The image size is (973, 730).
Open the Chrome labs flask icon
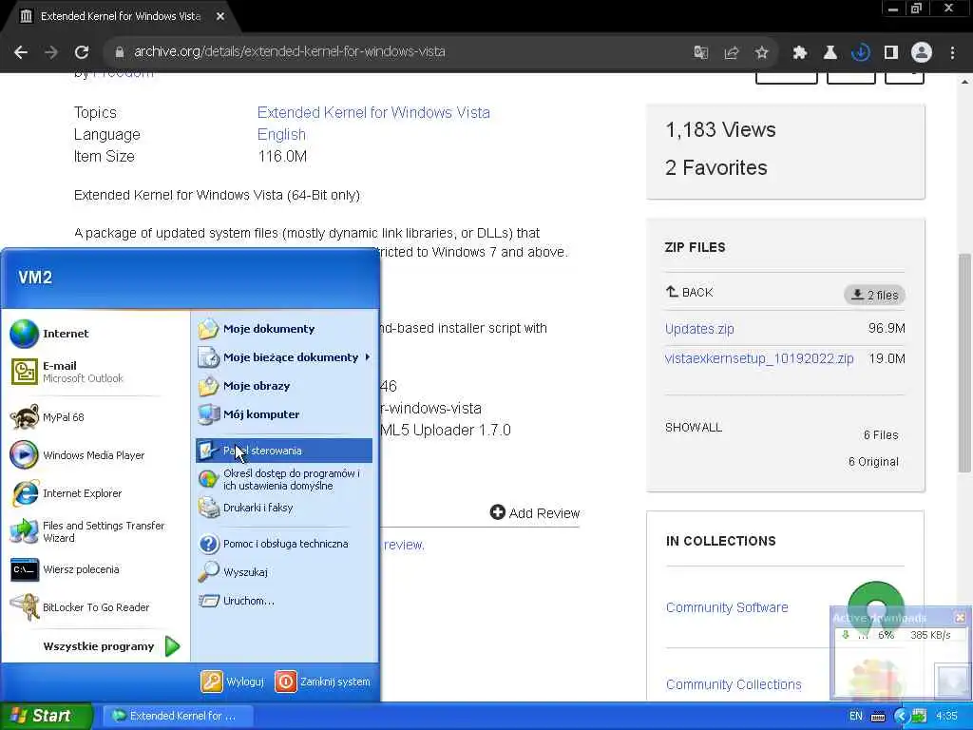tap(830, 52)
